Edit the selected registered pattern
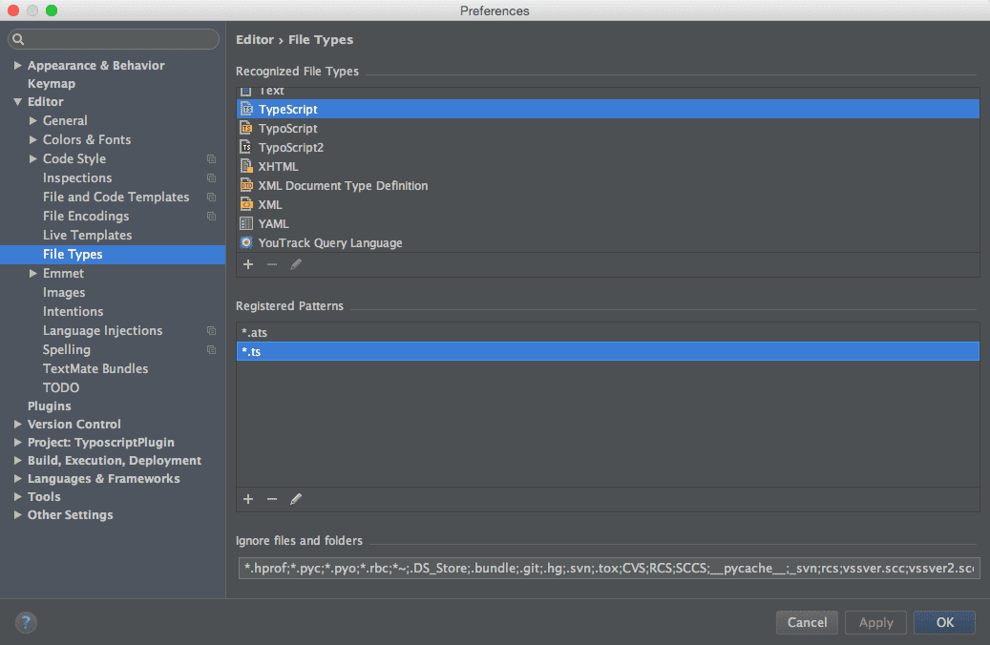The image size is (990, 645). pyautogui.click(x=296, y=499)
